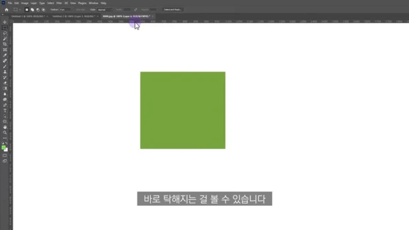The width and height of the screenshot is (409, 230).
Task: Open the Style dropdown set to Normal
Action: pyautogui.click(x=105, y=10)
